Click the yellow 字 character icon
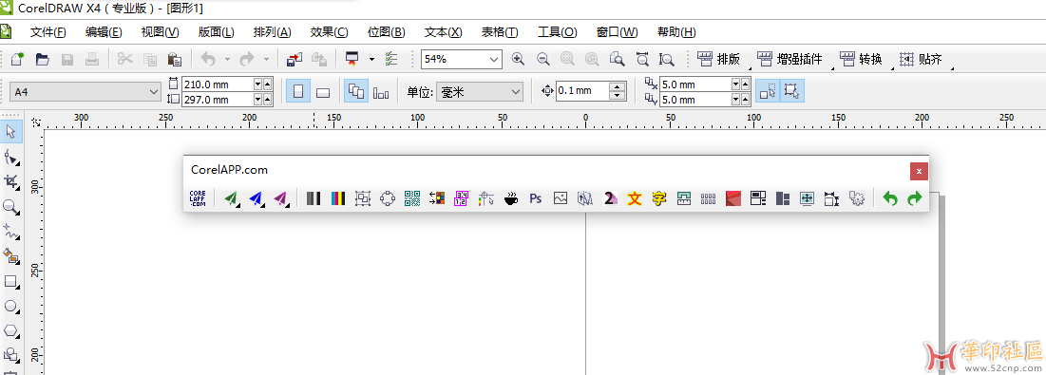The height and width of the screenshot is (375, 1046). pos(659,197)
